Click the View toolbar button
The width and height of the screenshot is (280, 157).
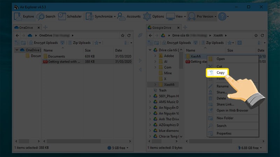[x=174, y=16]
